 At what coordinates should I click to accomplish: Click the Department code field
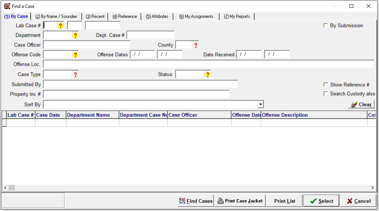point(58,35)
